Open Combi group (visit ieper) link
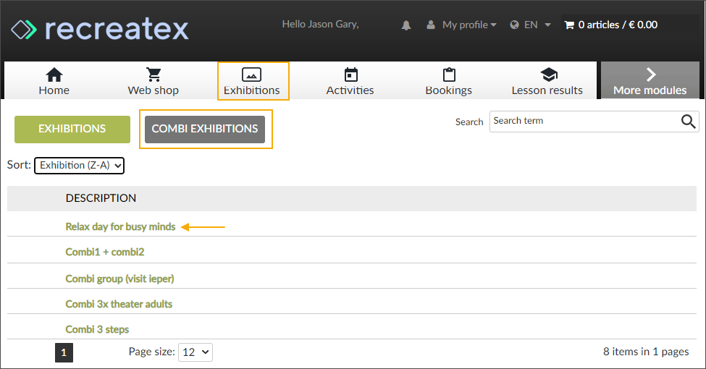Image resolution: width=706 pixels, height=369 pixels. 119,279
